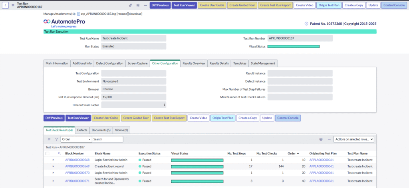Click visual status bar for APRBL000000568
The width and height of the screenshot is (409, 188).
(197, 160)
